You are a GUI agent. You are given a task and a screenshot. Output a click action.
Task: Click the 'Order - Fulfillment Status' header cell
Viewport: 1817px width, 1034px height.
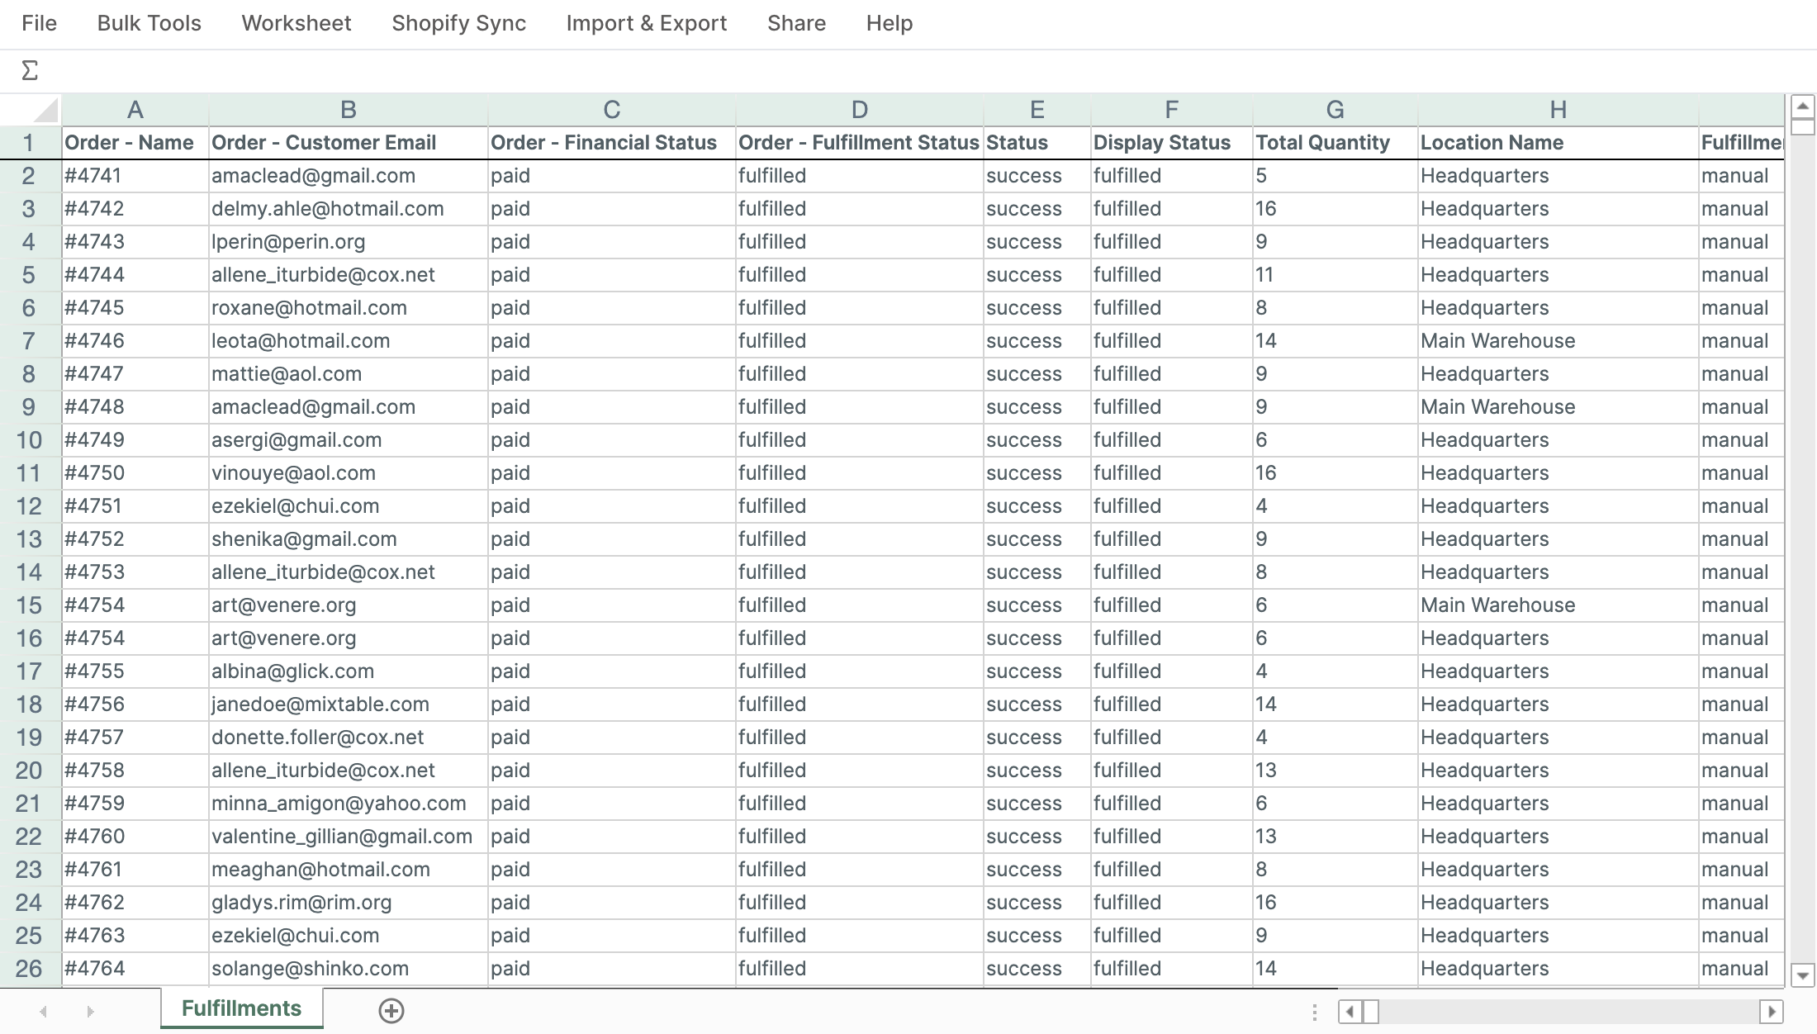pyautogui.click(x=860, y=143)
